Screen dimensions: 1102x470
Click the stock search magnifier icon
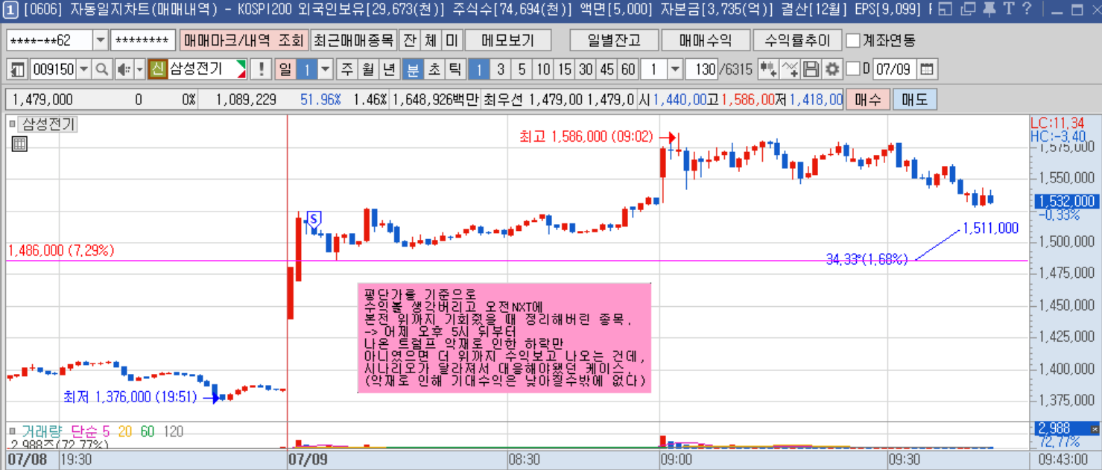point(102,69)
